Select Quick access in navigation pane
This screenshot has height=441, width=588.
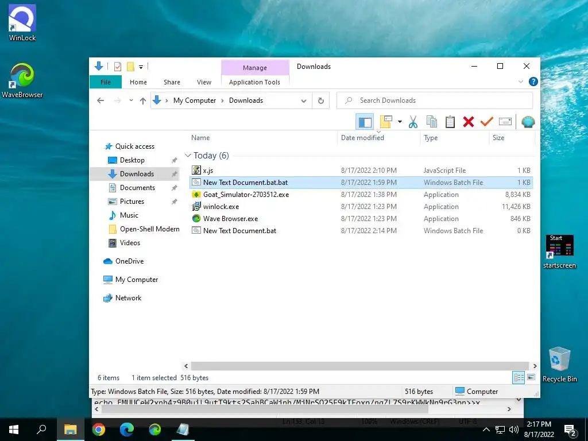134,146
